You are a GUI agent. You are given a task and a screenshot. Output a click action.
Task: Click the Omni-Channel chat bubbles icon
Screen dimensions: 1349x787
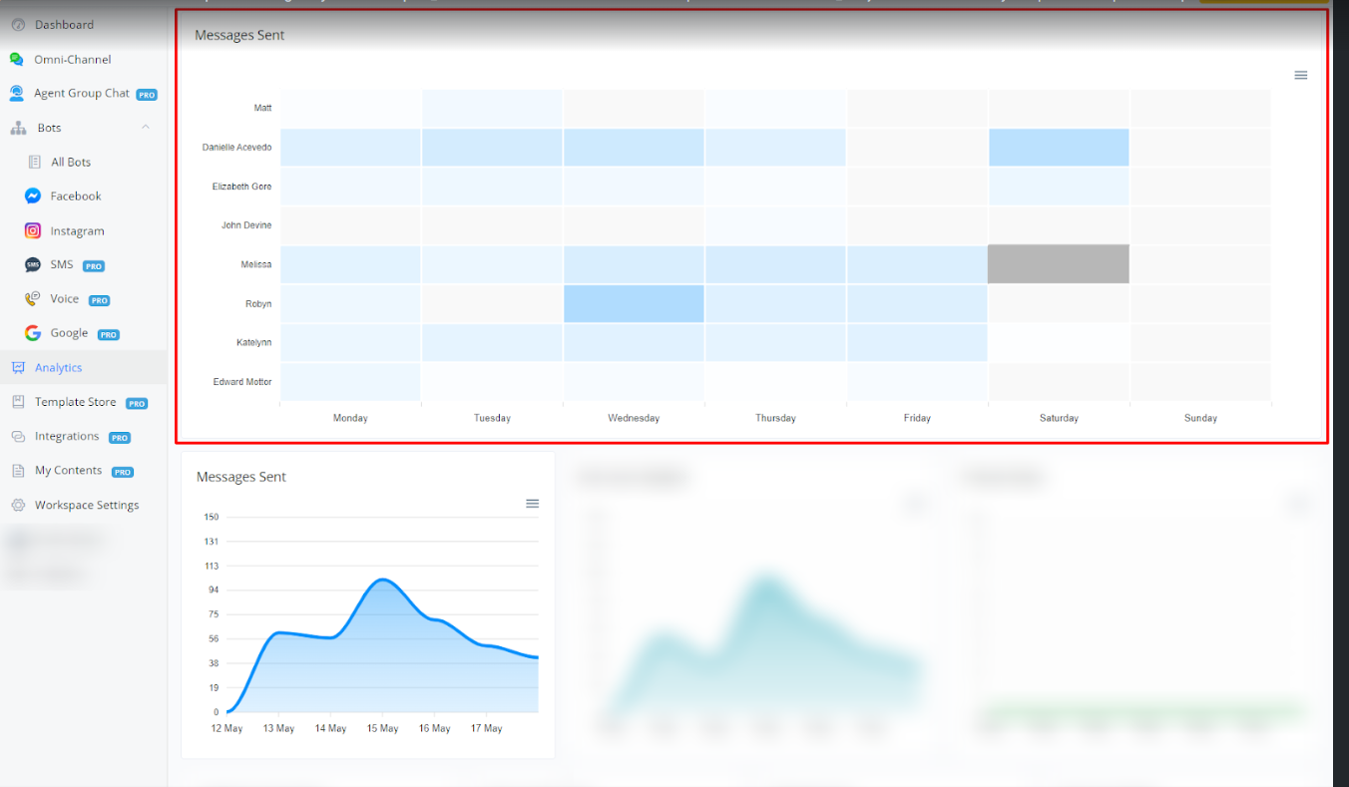coord(17,60)
